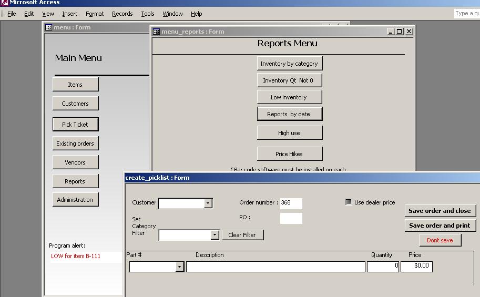Click the Quantity input field
This screenshot has height=297, width=480.
click(x=383, y=267)
